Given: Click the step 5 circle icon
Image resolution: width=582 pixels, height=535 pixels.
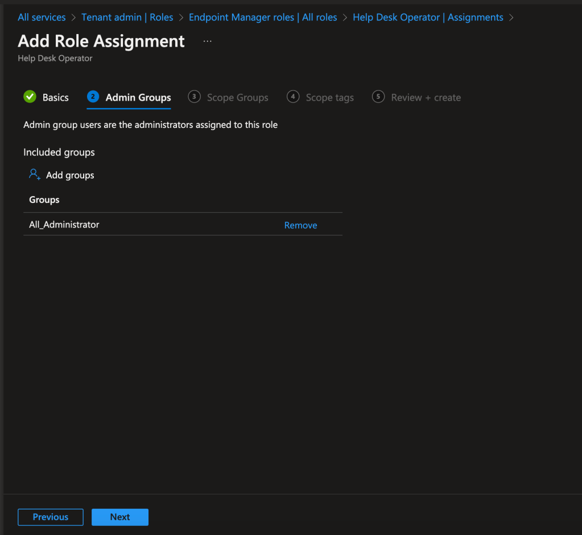Looking at the screenshot, I should [x=378, y=97].
